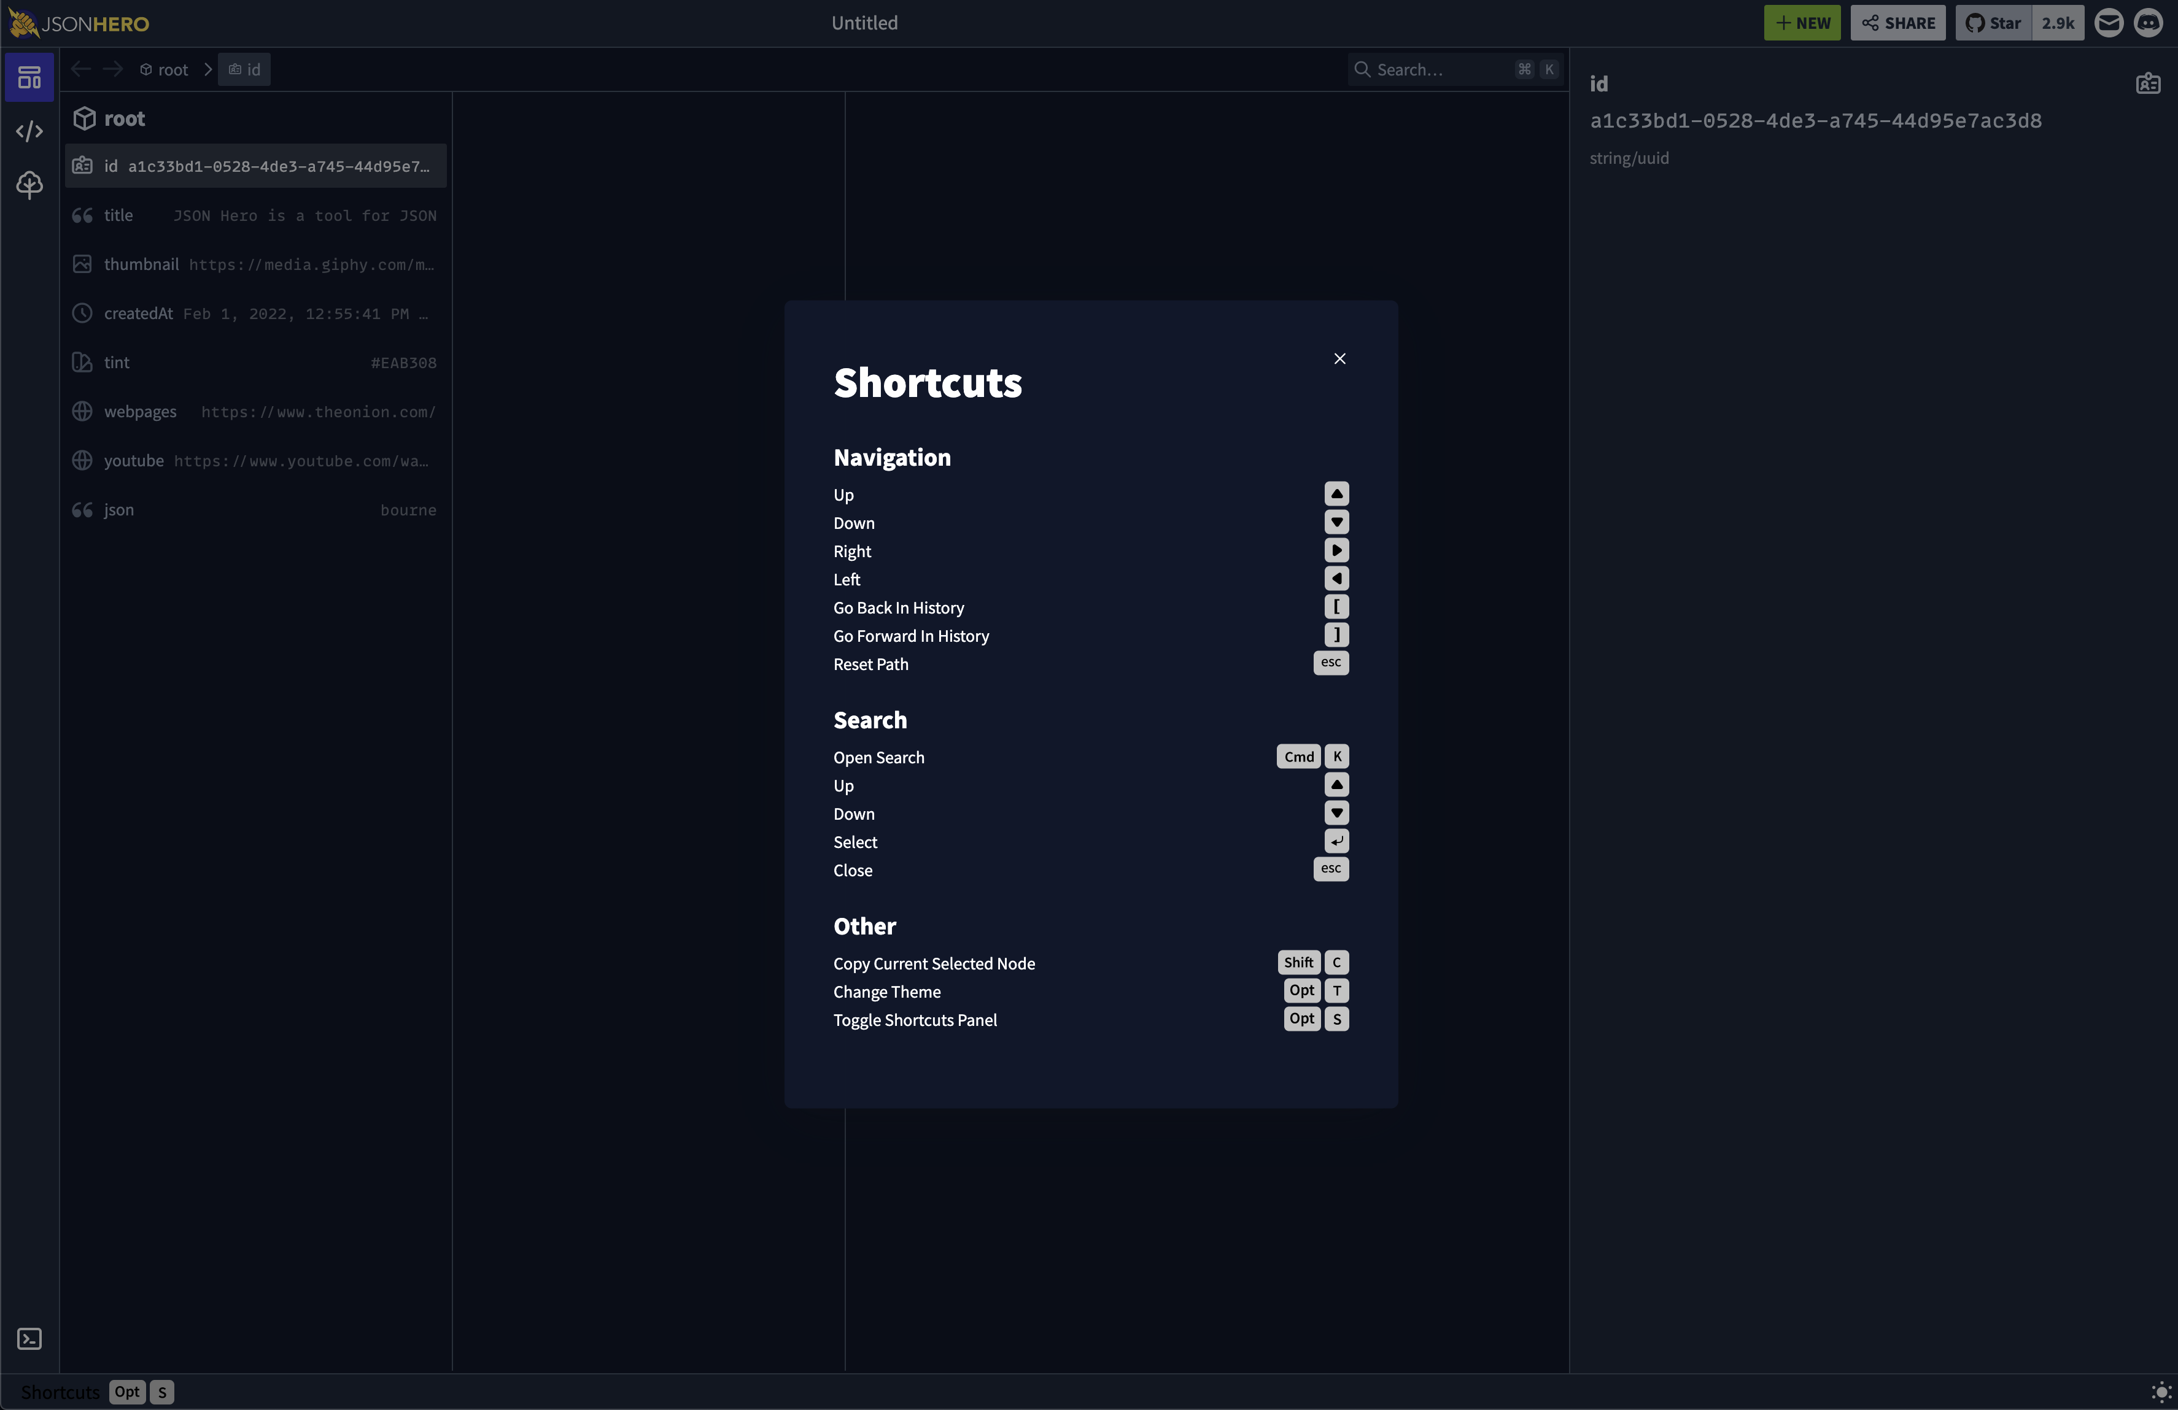Click the NEW document button

click(x=1801, y=23)
